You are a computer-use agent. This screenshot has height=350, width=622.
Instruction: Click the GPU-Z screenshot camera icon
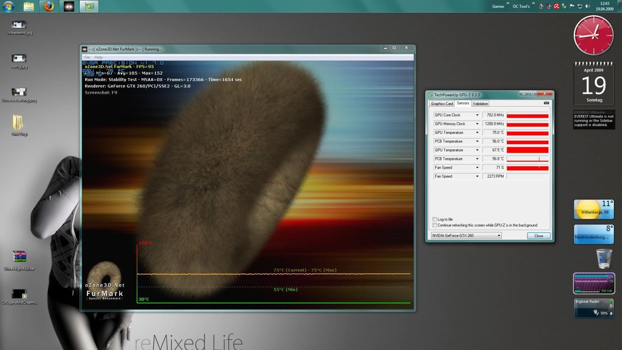(546, 103)
